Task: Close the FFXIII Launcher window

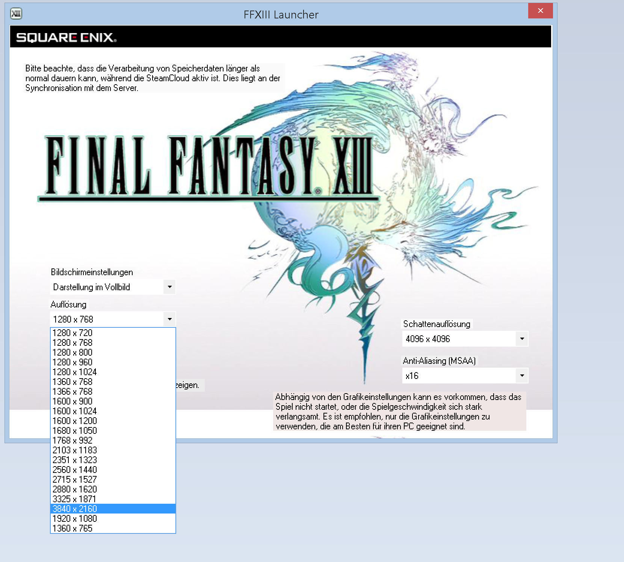Action: [540, 11]
